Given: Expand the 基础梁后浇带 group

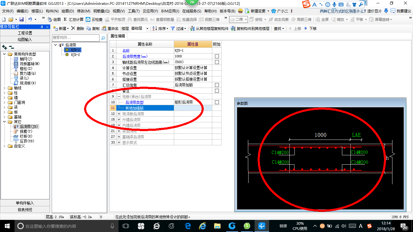Looking at the screenshot, I should click(119, 137).
